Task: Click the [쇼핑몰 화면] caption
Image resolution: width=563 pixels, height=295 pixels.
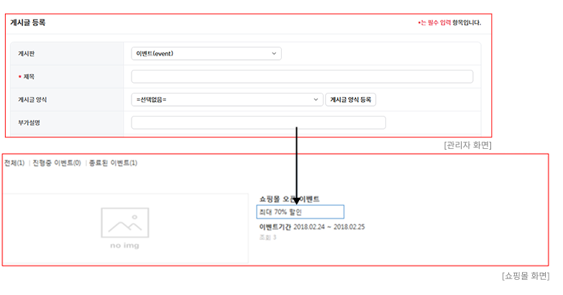Action: (526, 276)
